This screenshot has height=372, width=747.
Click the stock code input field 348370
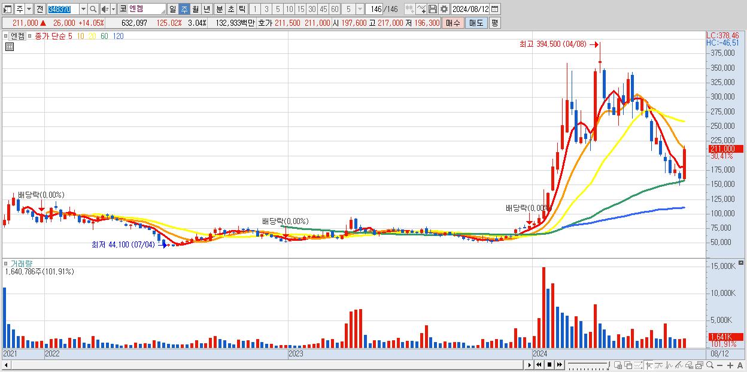click(63, 9)
